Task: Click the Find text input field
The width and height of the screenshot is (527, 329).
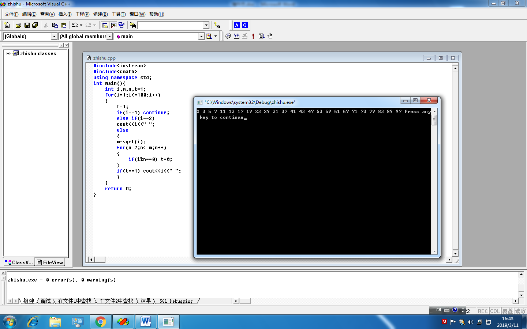Action: point(171,25)
